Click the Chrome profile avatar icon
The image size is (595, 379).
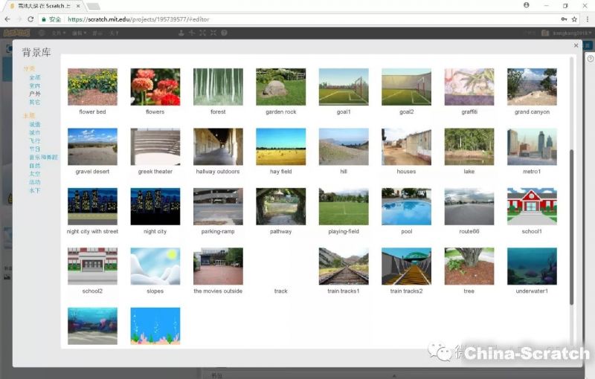click(527, 5)
